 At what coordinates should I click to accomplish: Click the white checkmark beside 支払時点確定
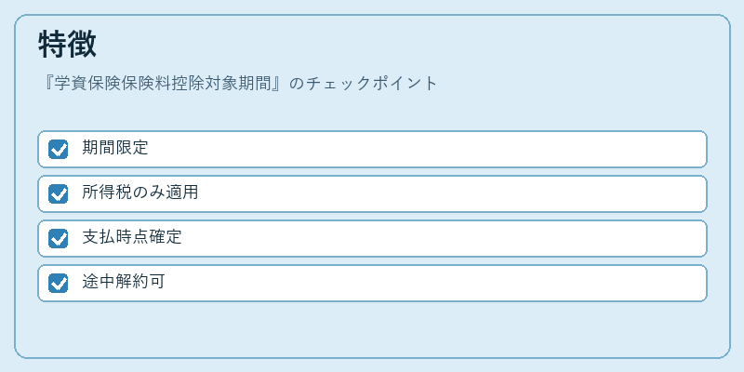pos(59,239)
